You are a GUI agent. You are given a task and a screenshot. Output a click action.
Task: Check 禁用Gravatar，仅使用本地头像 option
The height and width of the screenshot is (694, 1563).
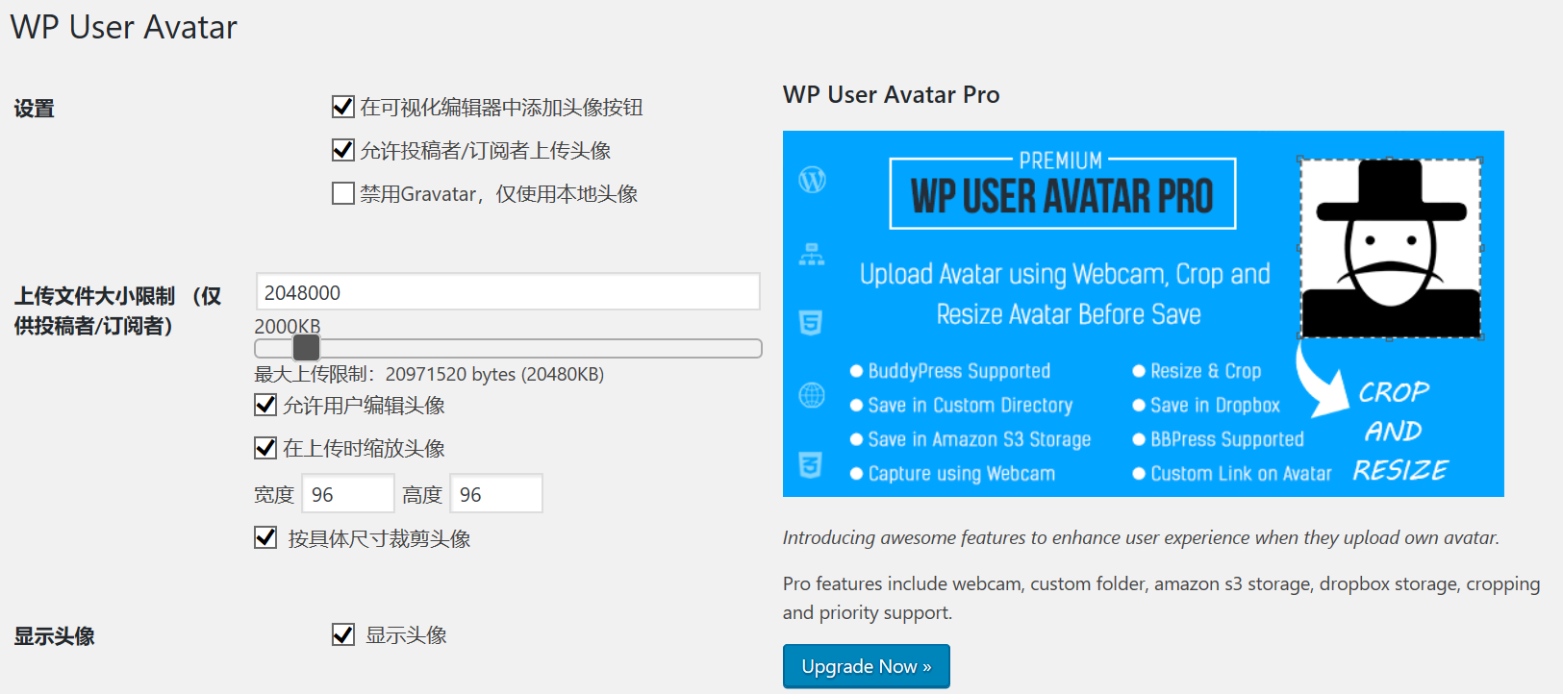(342, 193)
